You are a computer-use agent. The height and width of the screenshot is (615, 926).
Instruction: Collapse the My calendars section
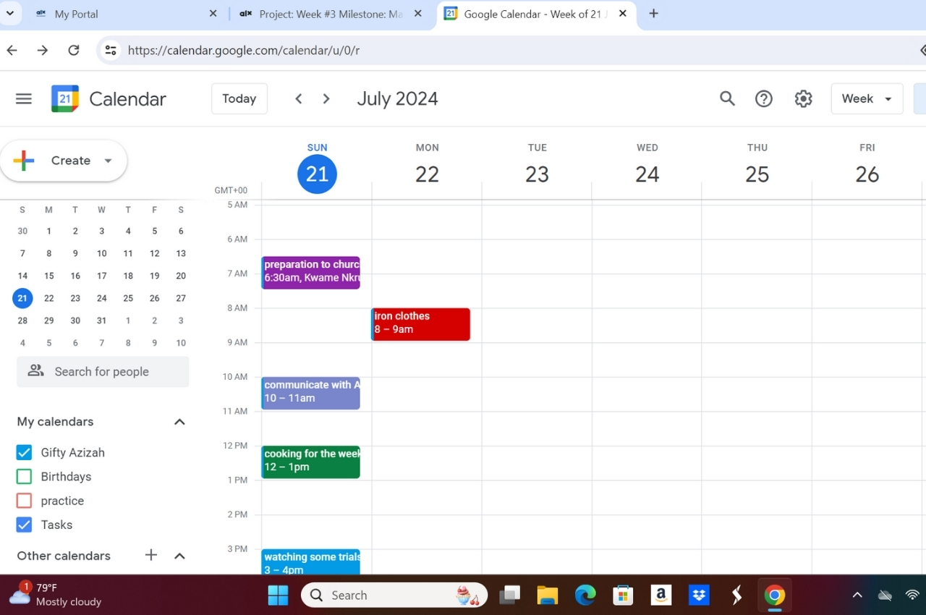179,422
